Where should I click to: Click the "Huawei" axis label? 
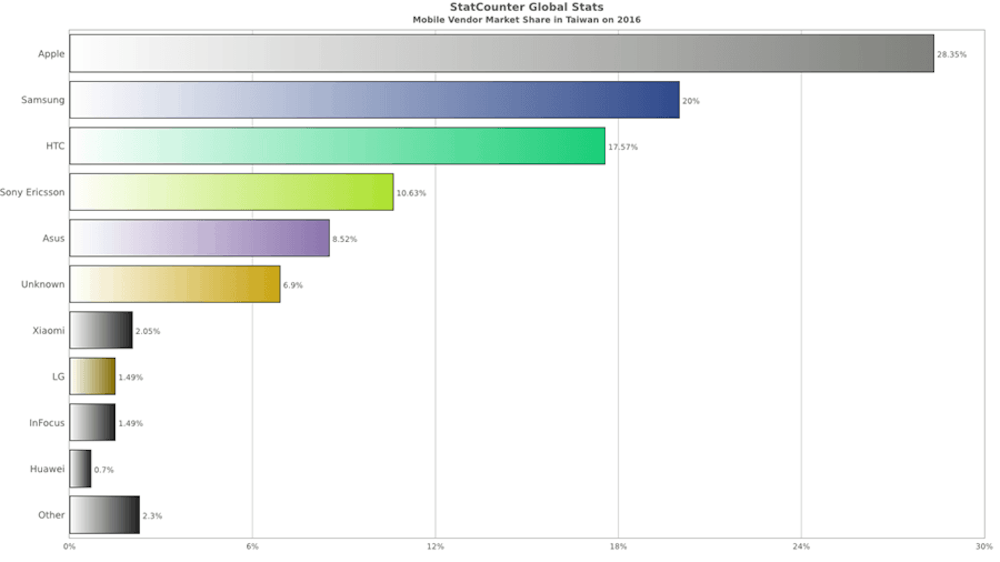[x=47, y=469]
